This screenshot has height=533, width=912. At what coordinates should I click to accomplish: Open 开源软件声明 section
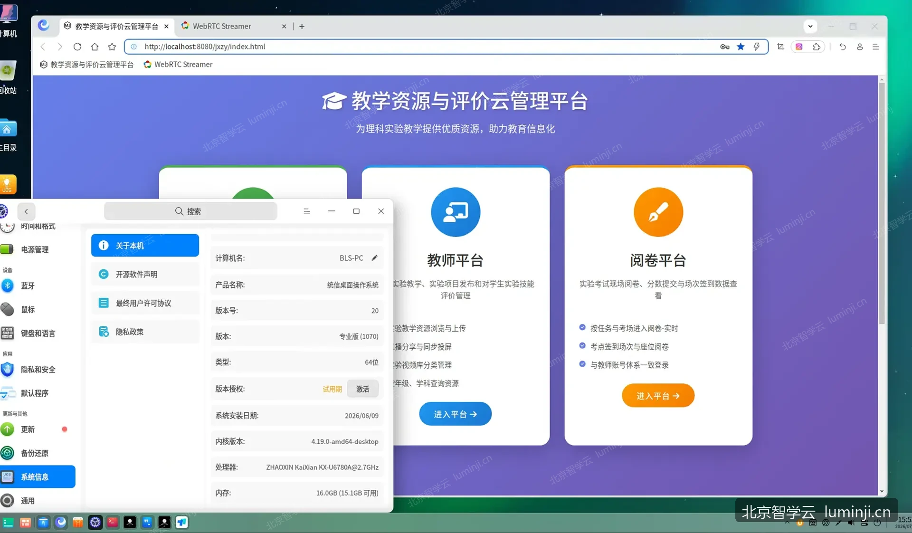pyautogui.click(x=145, y=274)
